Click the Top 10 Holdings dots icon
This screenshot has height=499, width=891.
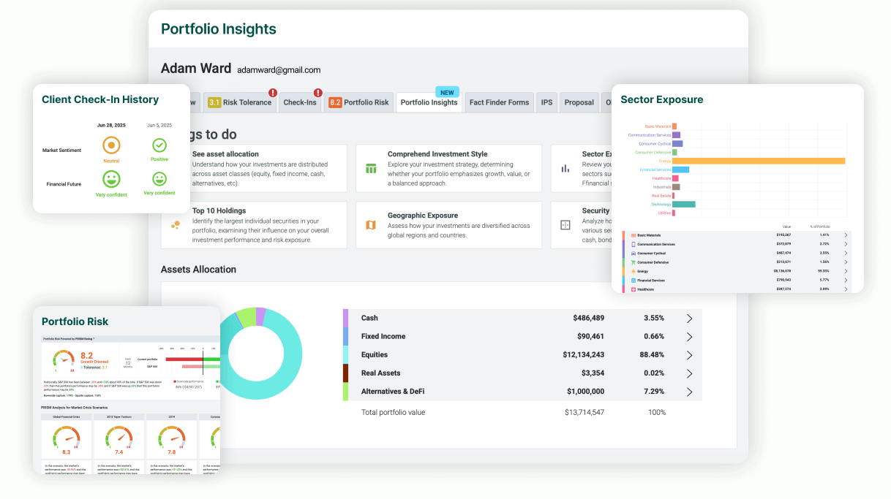(176, 225)
